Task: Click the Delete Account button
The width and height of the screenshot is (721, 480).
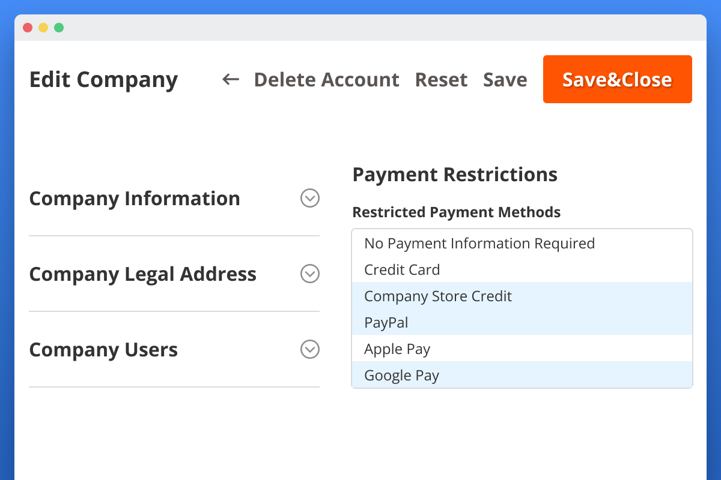Action: tap(326, 79)
